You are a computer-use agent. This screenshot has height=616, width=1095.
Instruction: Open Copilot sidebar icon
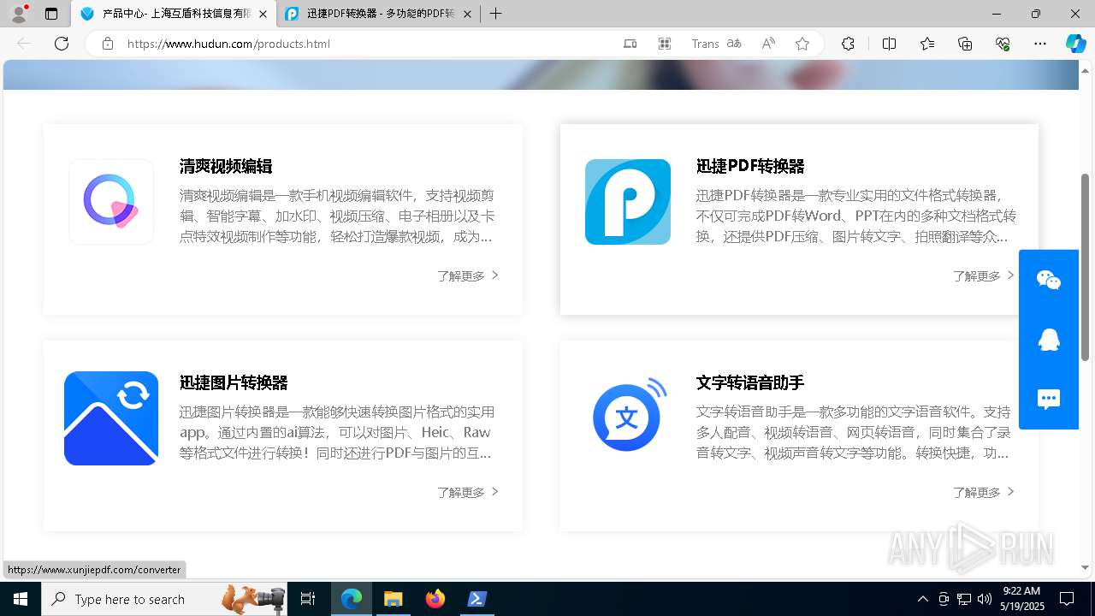pyautogui.click(x=1075, y=44)
